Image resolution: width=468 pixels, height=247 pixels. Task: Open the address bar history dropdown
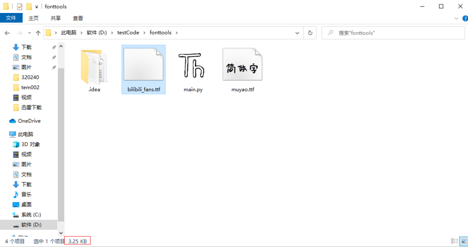click(297, 33)
